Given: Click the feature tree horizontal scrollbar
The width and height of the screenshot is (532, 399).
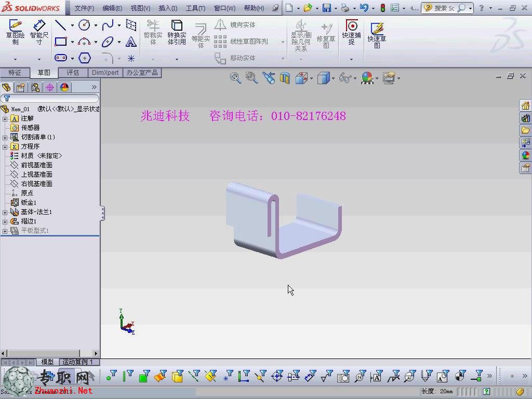Looking at the screenshot, I should (x=49, y=353).
